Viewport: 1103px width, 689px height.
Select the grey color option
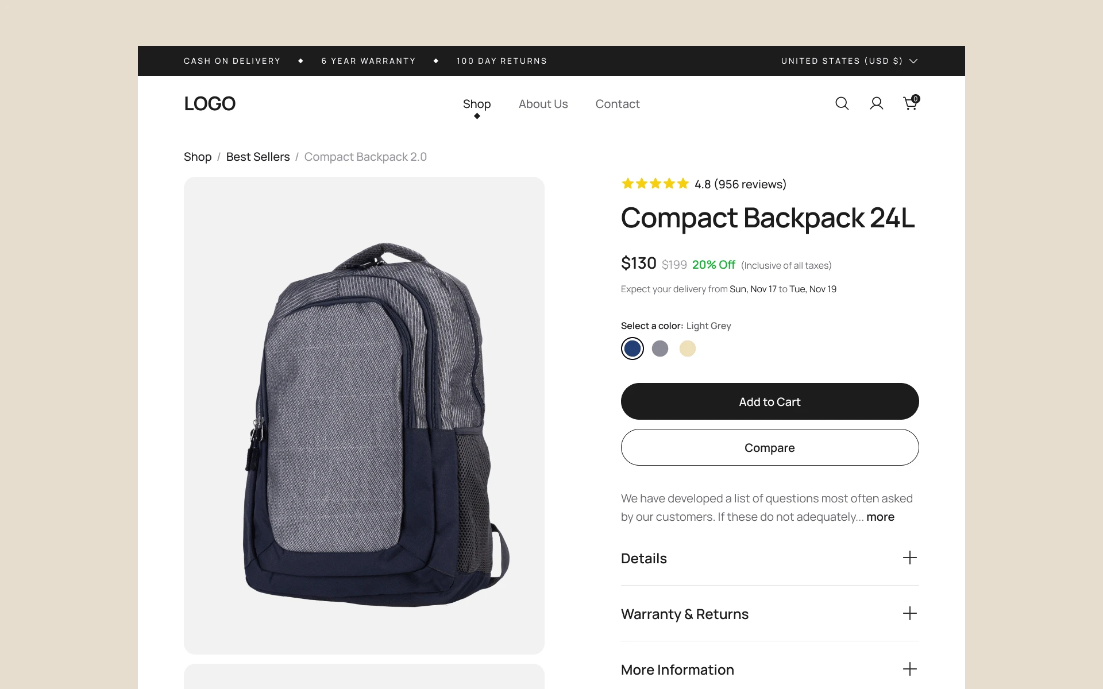(660, 348)
